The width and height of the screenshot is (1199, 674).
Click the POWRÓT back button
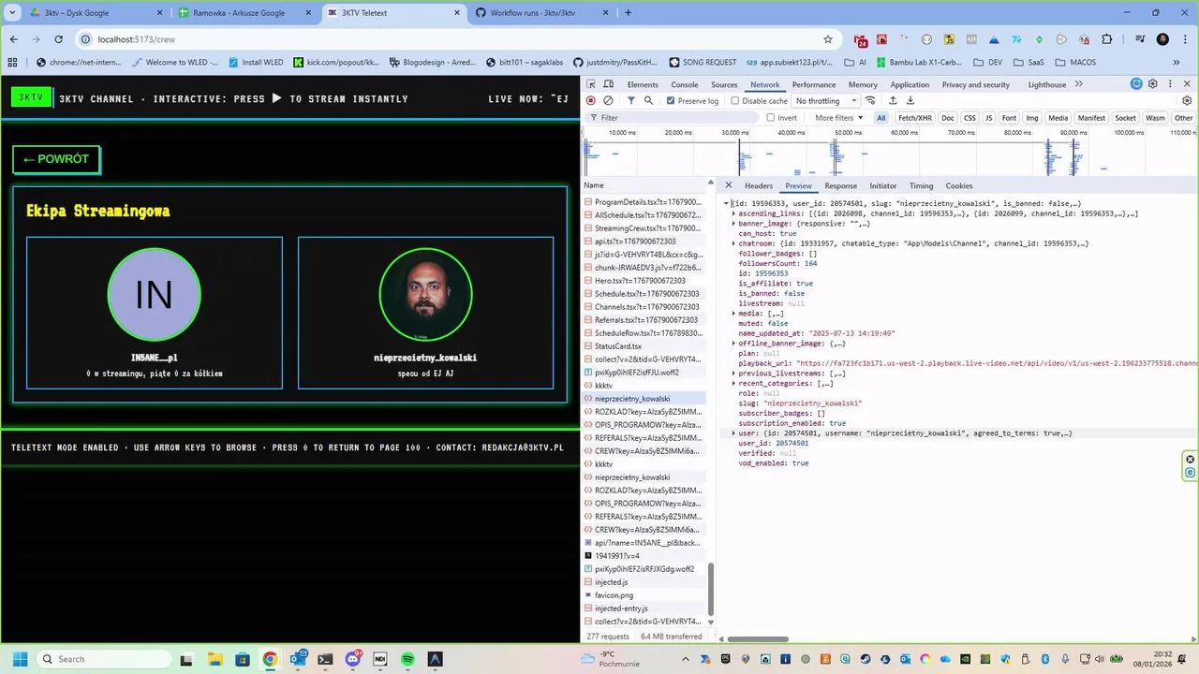(x=56, y=159)
